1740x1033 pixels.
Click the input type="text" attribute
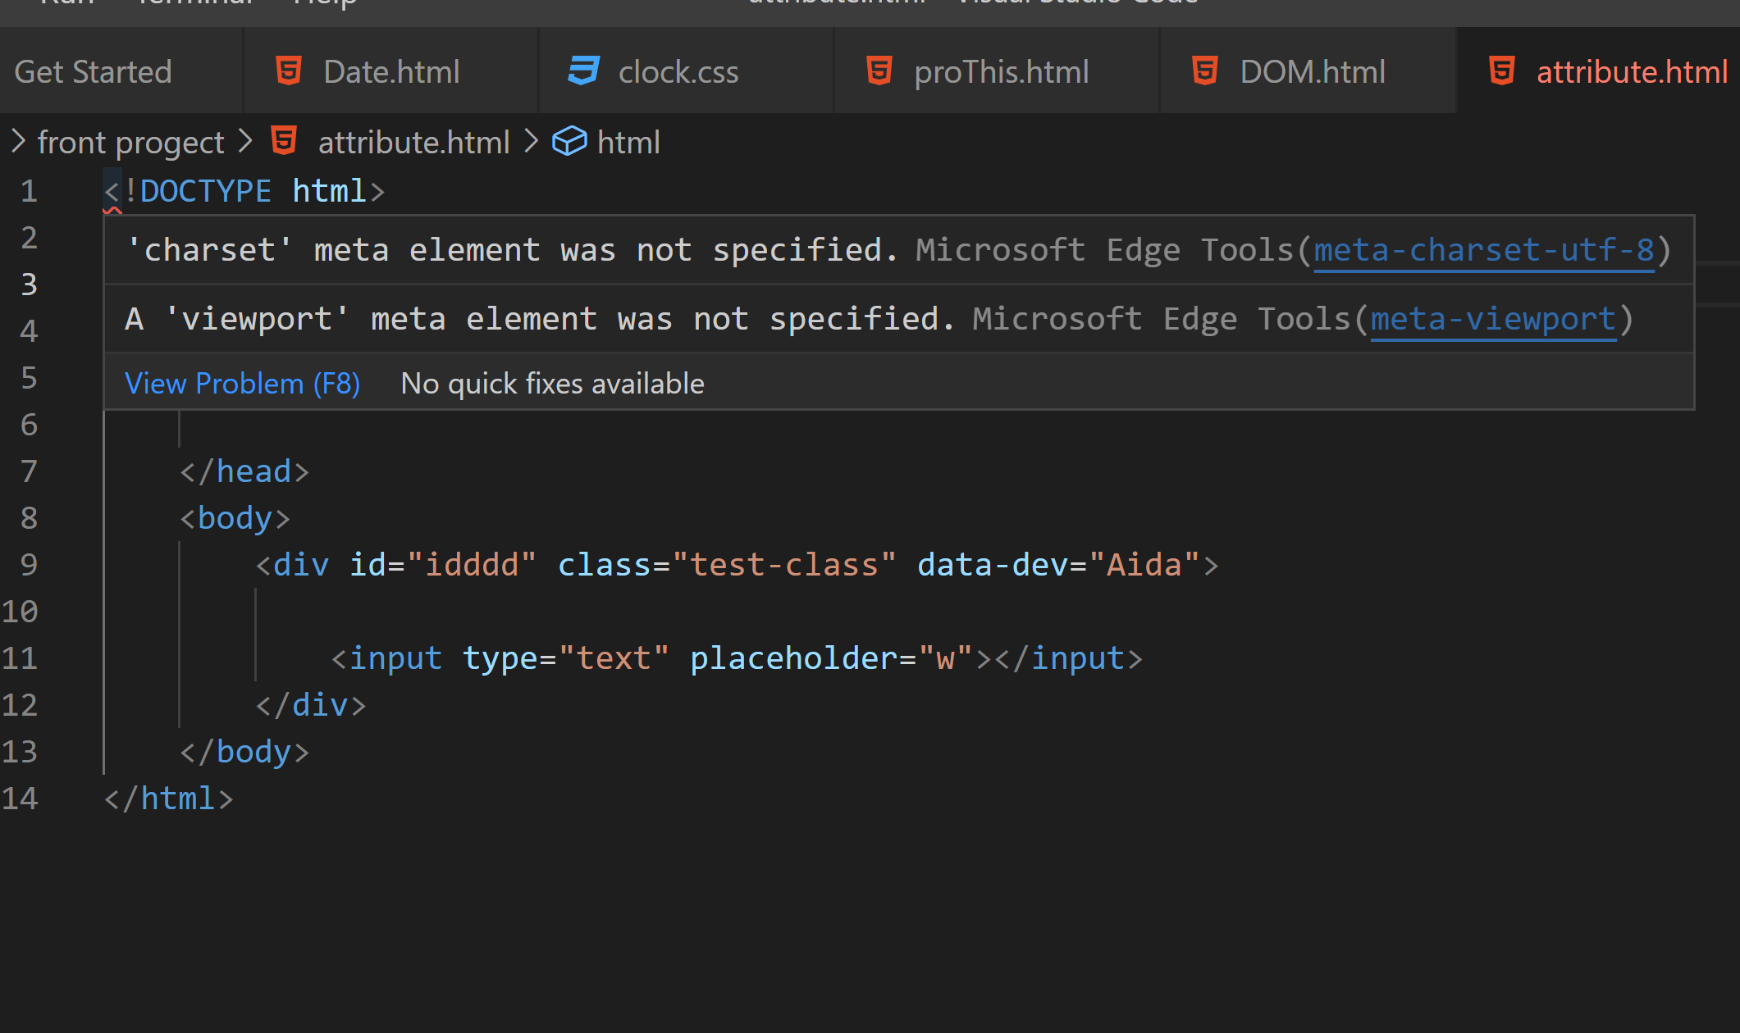[x=567, y=658]
